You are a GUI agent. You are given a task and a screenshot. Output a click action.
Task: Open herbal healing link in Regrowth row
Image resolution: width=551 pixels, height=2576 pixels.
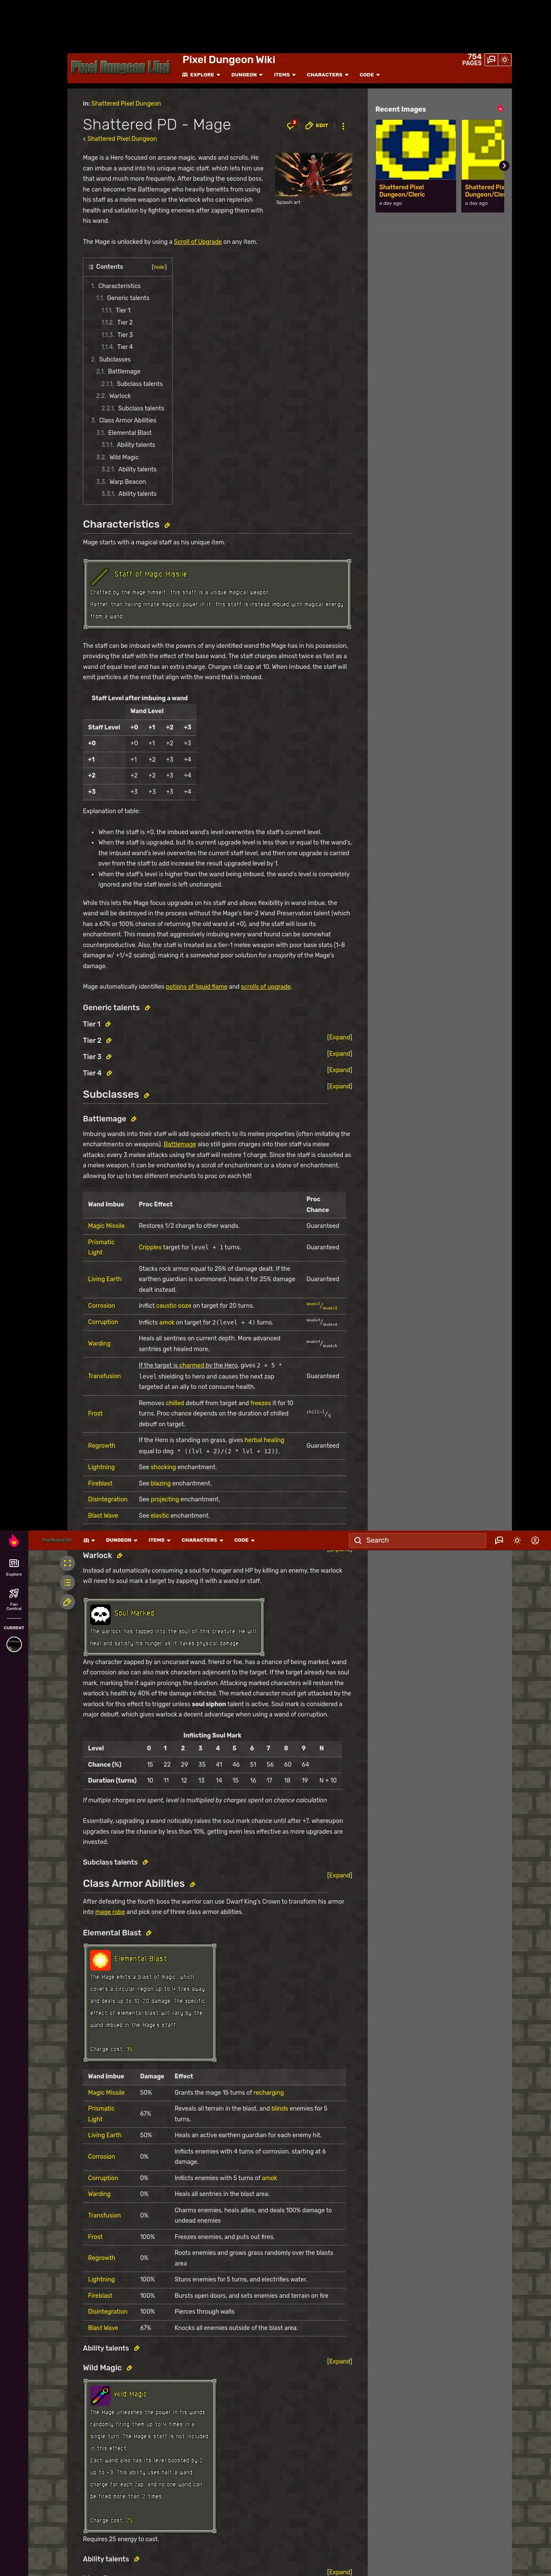[264, 1440]
